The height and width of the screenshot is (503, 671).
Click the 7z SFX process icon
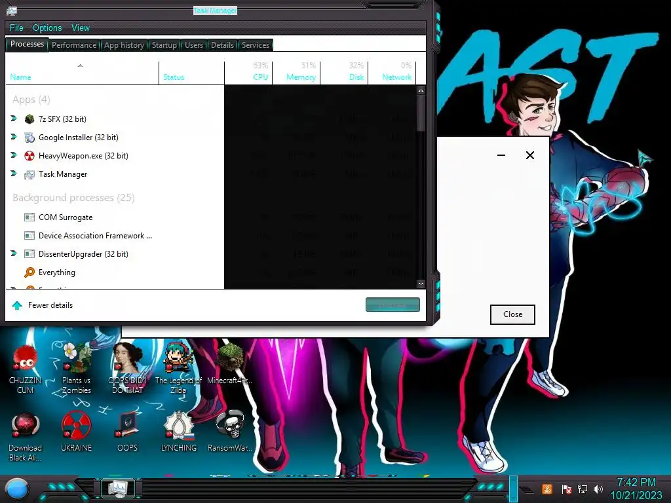click(x=29, y=119)
